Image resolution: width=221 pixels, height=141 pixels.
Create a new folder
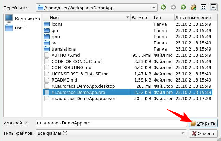(193, 7)
